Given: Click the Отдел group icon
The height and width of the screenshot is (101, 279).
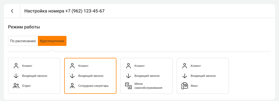Looking at the screenshot, I should [x=16, y=86].
